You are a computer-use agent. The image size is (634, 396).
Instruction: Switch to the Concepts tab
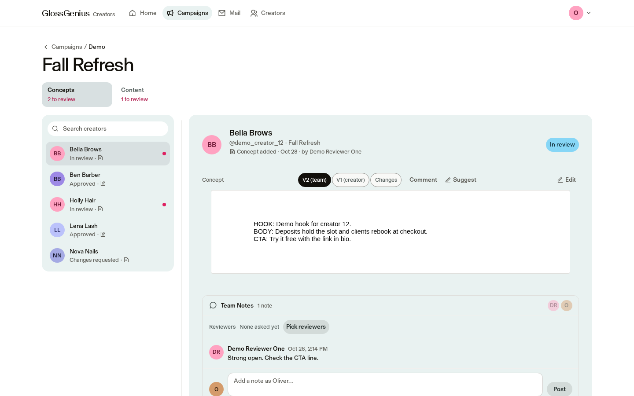tap(77, 95)
